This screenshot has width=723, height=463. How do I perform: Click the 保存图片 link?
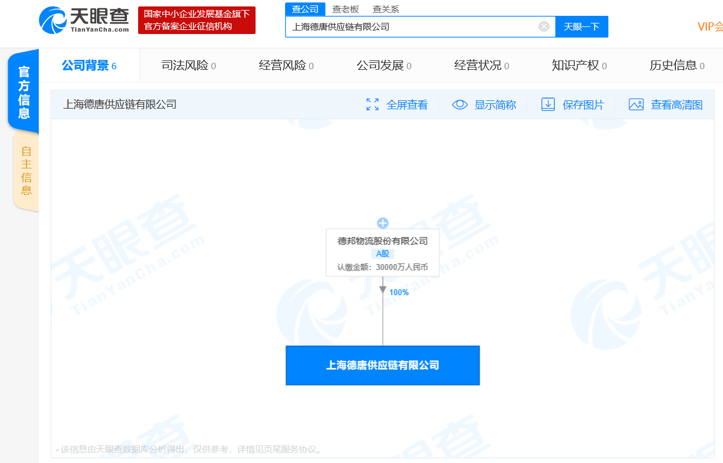pyautogui.click(x=583, y=104)
